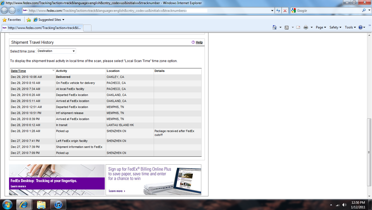The width and height of the screenshot is (372, 210).
Task: Open the search provider dropdown arrow
Action: point(369,10)
